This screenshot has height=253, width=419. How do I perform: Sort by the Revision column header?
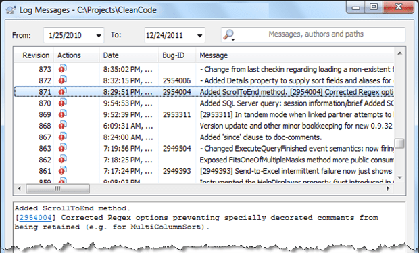click(x=36, y=55)
